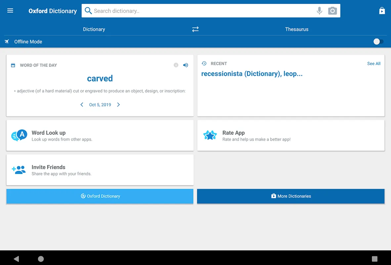
Task: Play pronunciation of carved
Action: coord(186,65)
